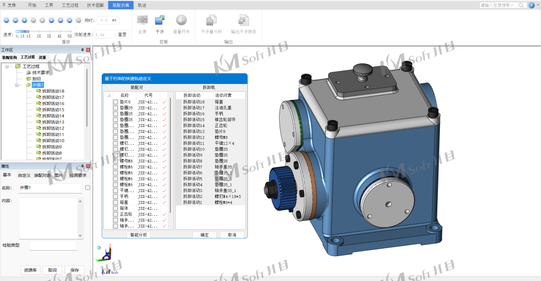Click 确定 in the dialog
Screen dimensions: 541x281
(204, 234)
